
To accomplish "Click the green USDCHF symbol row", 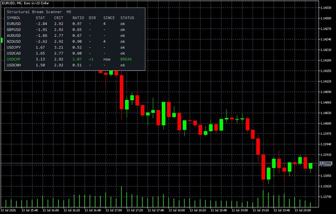I will click(14, 59).
